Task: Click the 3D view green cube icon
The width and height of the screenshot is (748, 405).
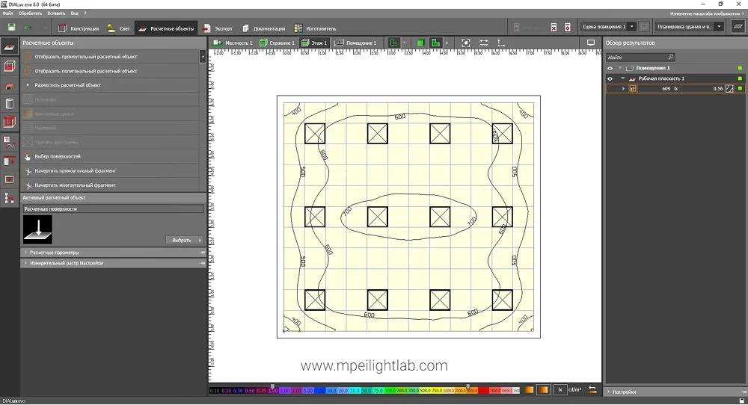Action: [420, 43]
